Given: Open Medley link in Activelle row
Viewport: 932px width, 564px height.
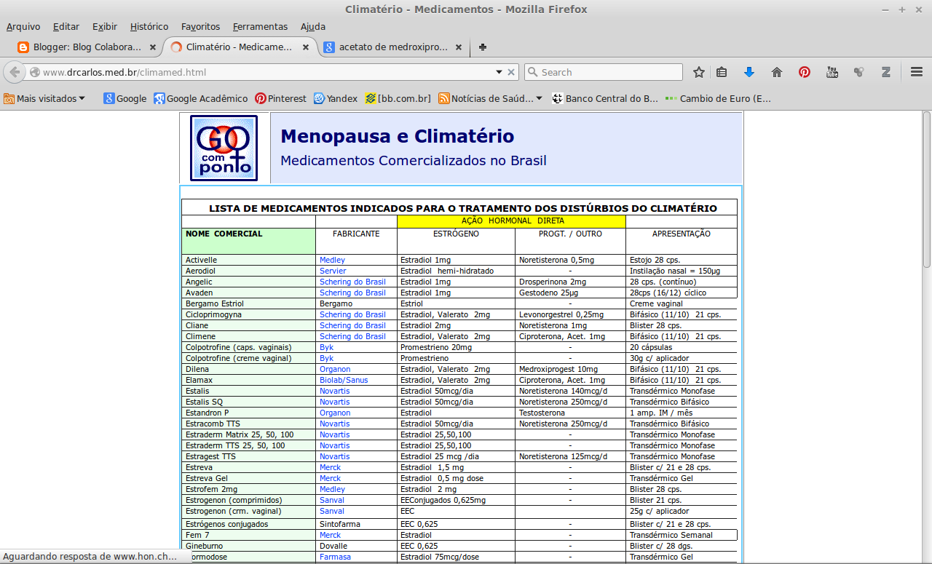Looking at the screenshot, I should pyautogui.click(x=332, y=260).
